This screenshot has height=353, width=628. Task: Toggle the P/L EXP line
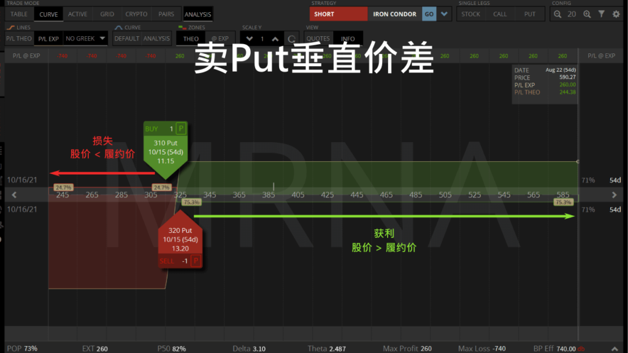[48, 39]
